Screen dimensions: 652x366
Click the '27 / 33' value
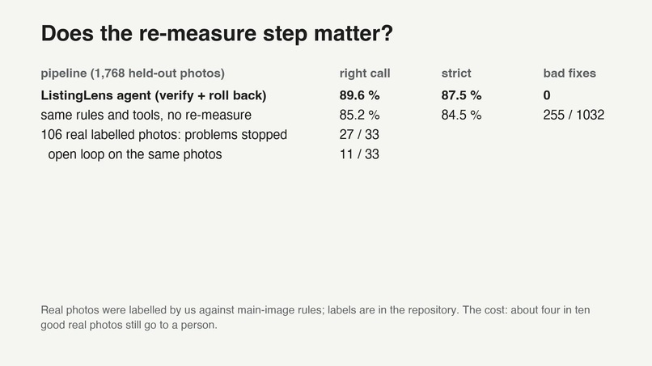(359, 135)
